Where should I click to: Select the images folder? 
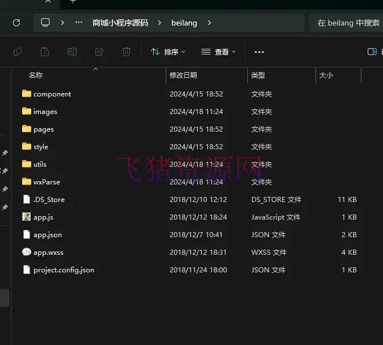tap(45, 112)
